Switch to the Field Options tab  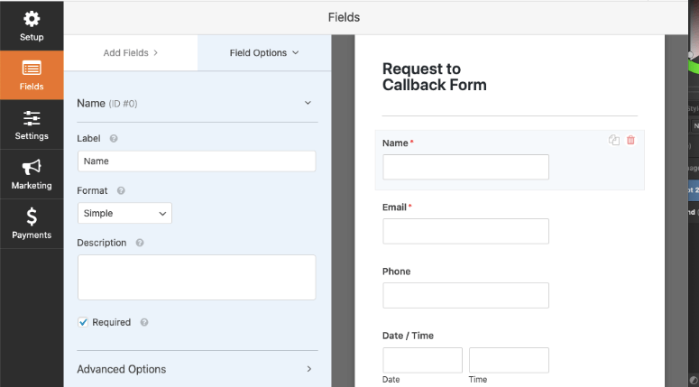point(264,52)
